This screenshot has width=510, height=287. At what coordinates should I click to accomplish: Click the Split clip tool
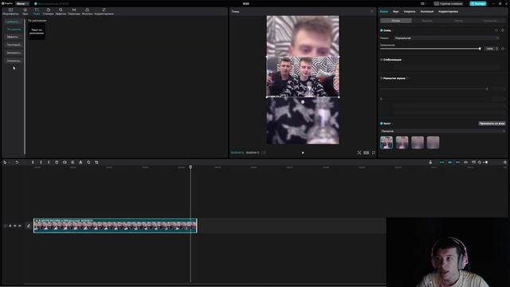(33, 162)
